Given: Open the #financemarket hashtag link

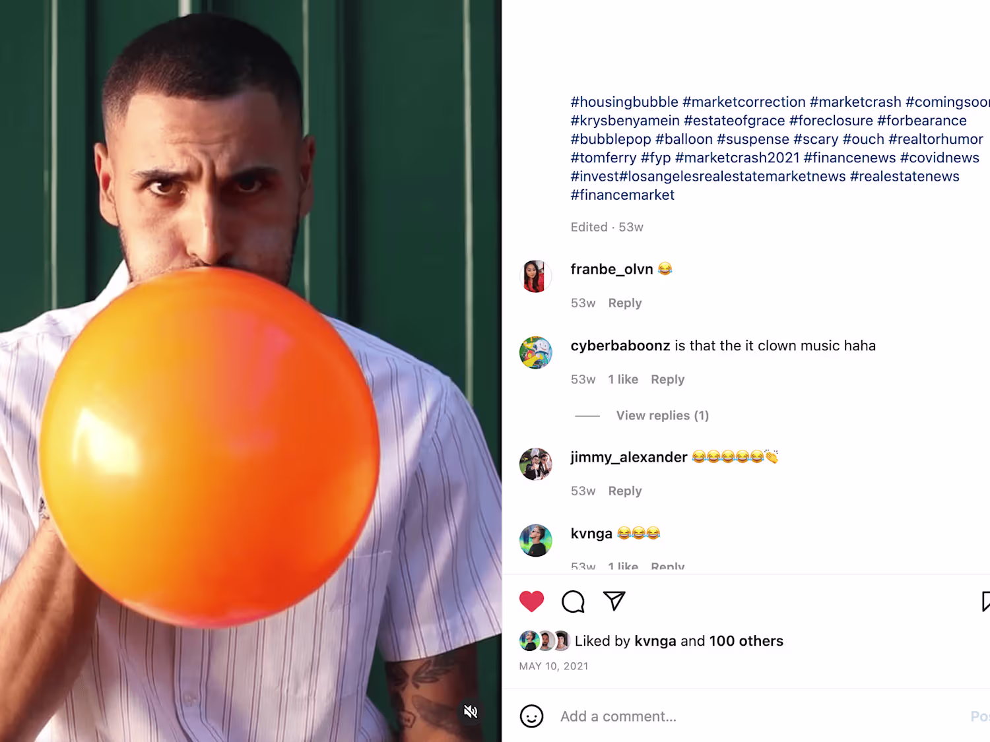Looking at the screenshot, I should (x=622, y=195).
